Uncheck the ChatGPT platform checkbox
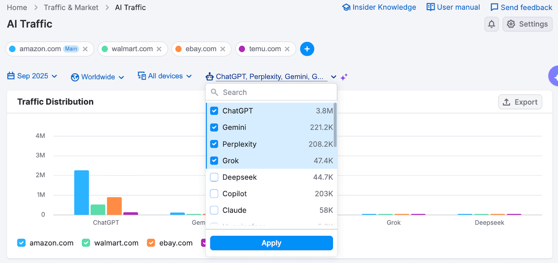Screen dimensions: 558x263 pos(214,110)
